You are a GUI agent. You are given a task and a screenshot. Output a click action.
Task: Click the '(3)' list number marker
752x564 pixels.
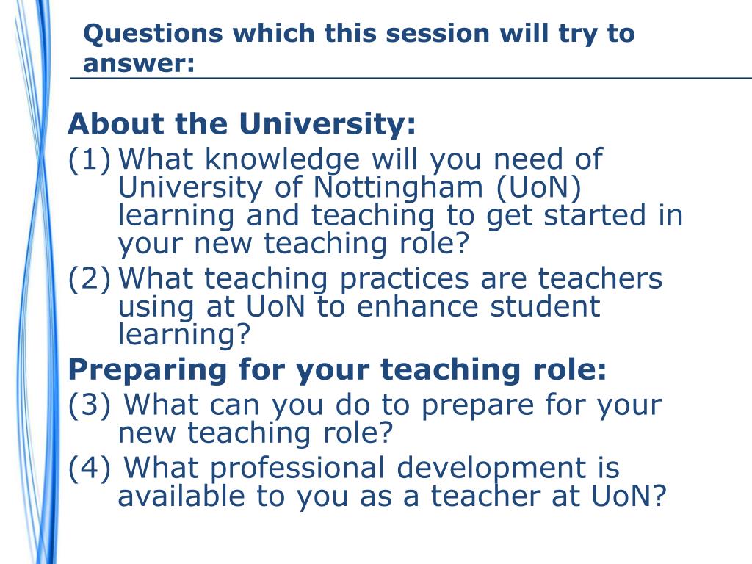tap(89, 405)
